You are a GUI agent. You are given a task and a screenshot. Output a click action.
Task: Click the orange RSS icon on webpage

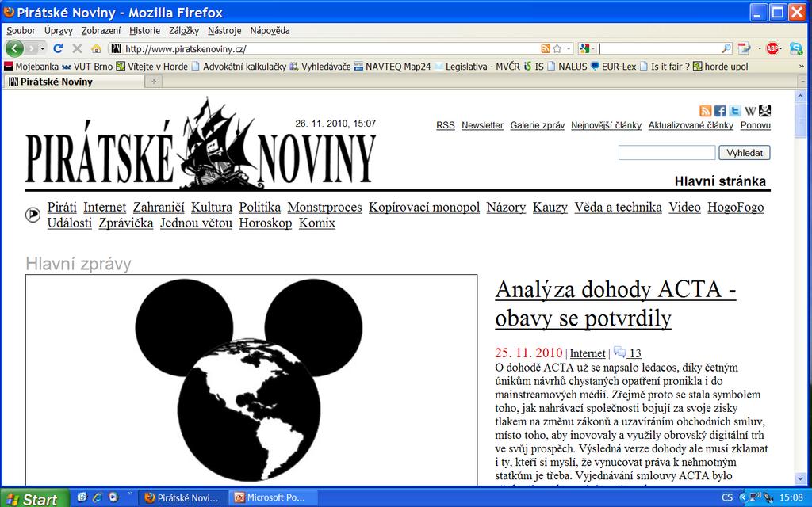pyautogui.click(x=705, y=110)
